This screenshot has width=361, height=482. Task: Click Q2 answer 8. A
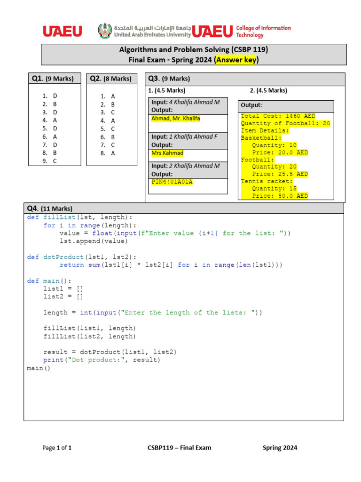tap(108, 153)
